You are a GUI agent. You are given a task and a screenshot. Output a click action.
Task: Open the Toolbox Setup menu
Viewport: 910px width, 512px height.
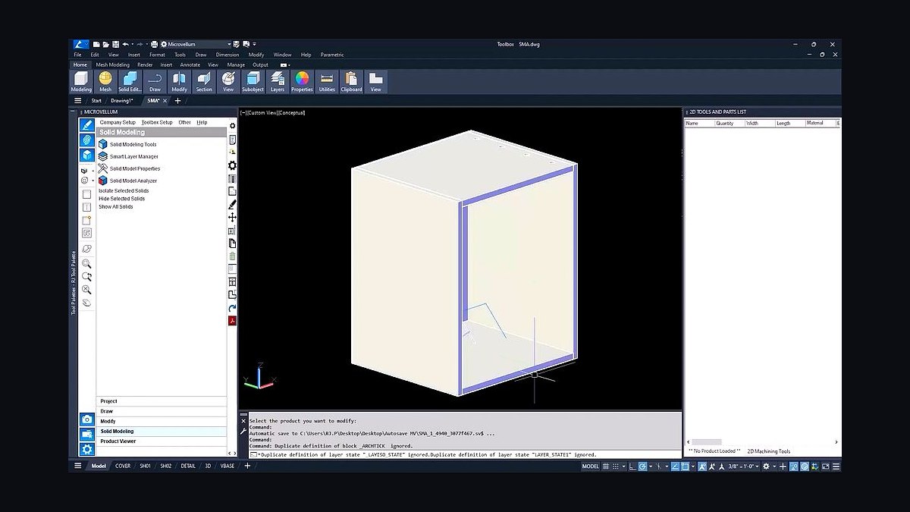(x=157, y=122)
